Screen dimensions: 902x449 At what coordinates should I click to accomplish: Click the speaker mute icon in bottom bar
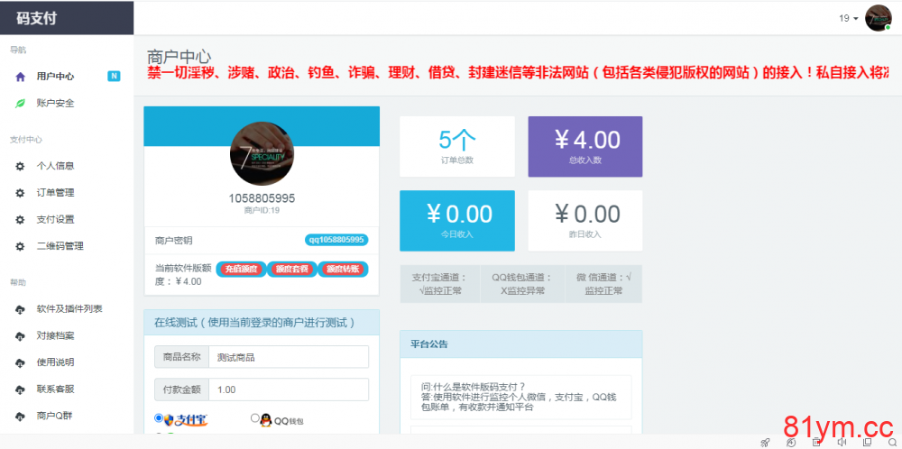coord(841,442)
